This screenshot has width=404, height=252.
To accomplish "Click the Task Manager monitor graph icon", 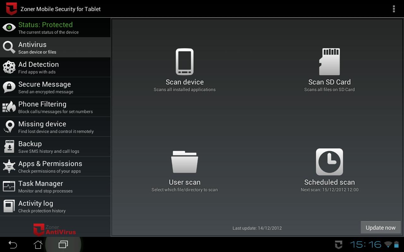I will [9, 186].
